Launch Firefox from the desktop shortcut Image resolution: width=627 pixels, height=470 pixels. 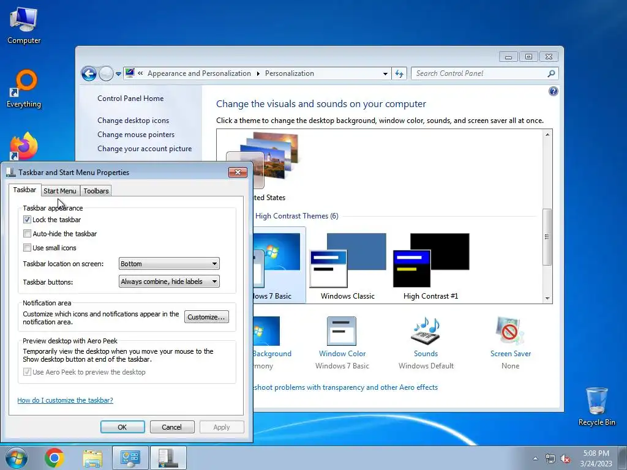[24, 146]
